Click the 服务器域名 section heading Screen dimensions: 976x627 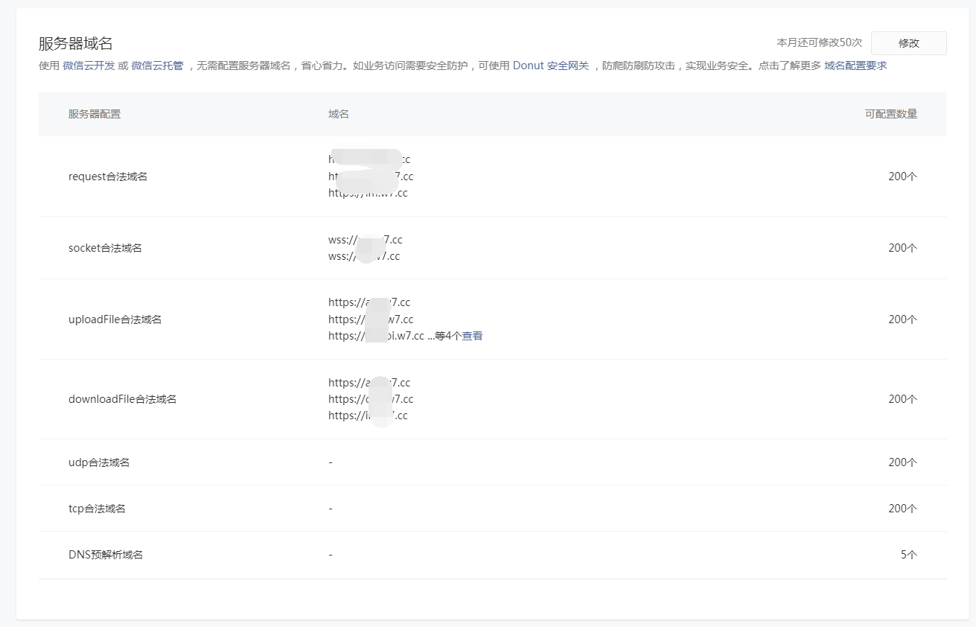pos(76,43)
